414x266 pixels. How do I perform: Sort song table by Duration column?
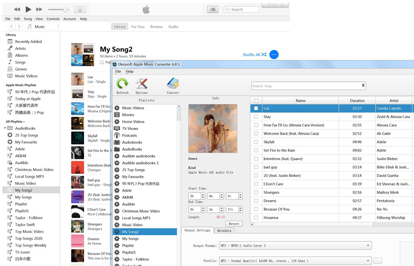tap(357, 100)
